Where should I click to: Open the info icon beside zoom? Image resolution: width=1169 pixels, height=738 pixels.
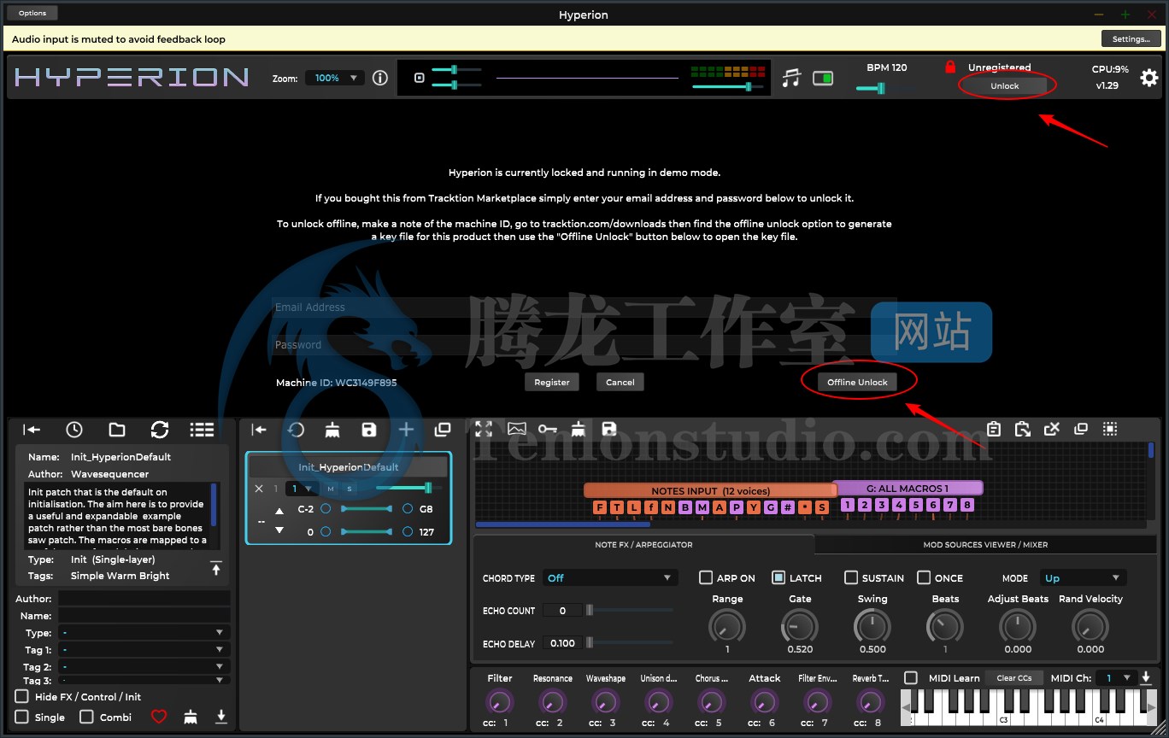point(380,78)
